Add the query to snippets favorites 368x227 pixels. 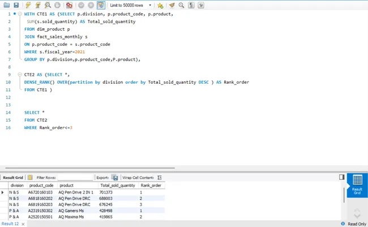point(160,5)
